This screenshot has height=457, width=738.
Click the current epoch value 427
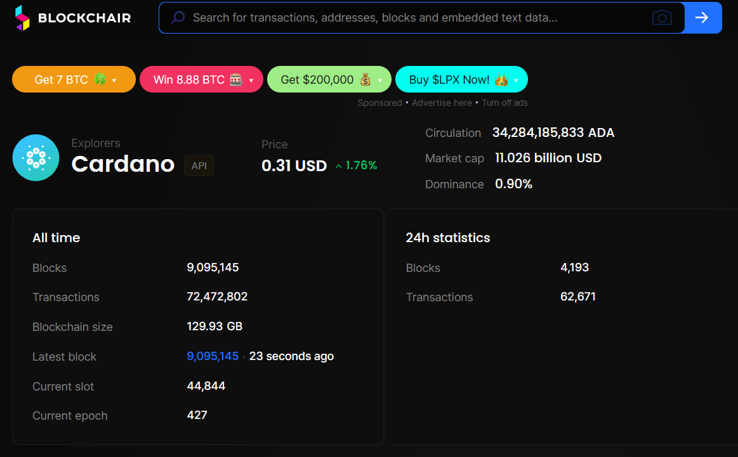197,415
